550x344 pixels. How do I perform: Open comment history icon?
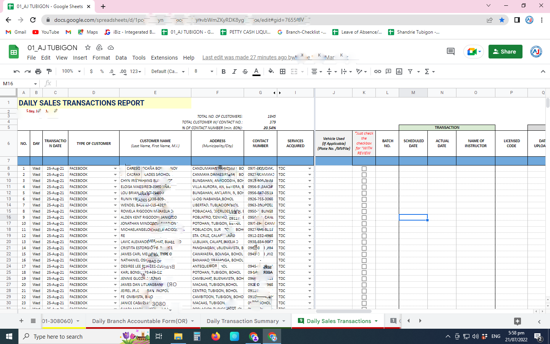[x=451, y=52]
